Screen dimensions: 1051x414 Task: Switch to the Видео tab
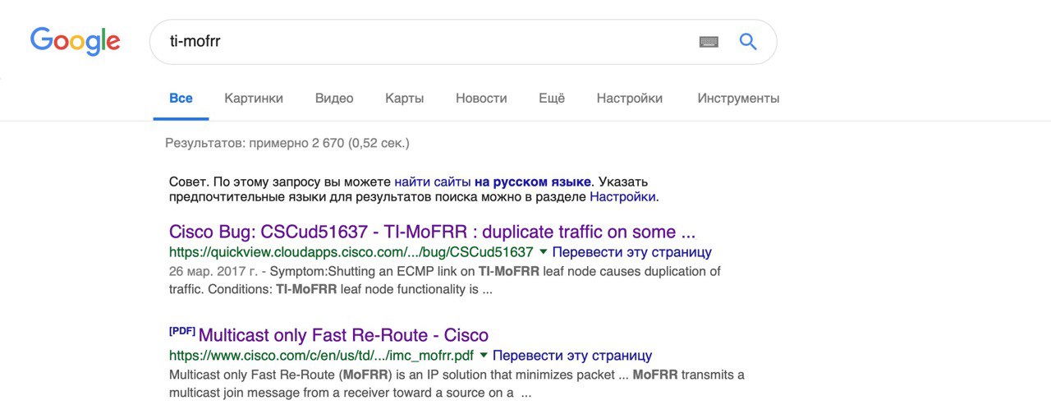[334, 99]
